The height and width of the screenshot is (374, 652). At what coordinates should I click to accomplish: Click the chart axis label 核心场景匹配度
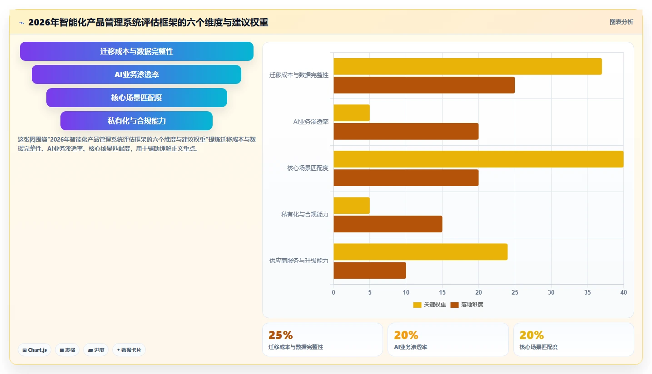[x=308, y=168]
